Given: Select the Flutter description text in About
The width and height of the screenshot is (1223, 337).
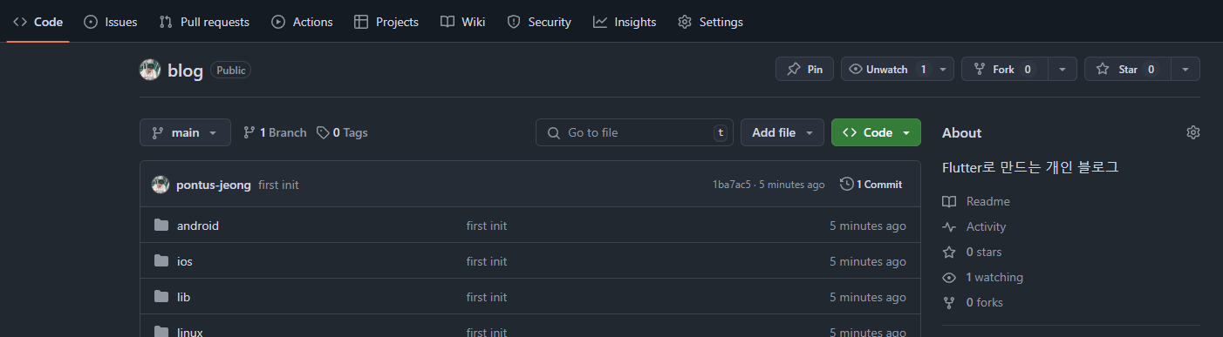Looking at the screenshot, I should [1030, 167].
